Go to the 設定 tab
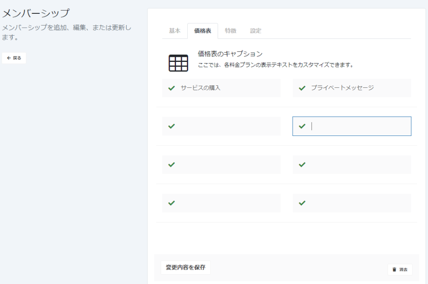Viewport: 428px width, 284px height. (255, 31)
